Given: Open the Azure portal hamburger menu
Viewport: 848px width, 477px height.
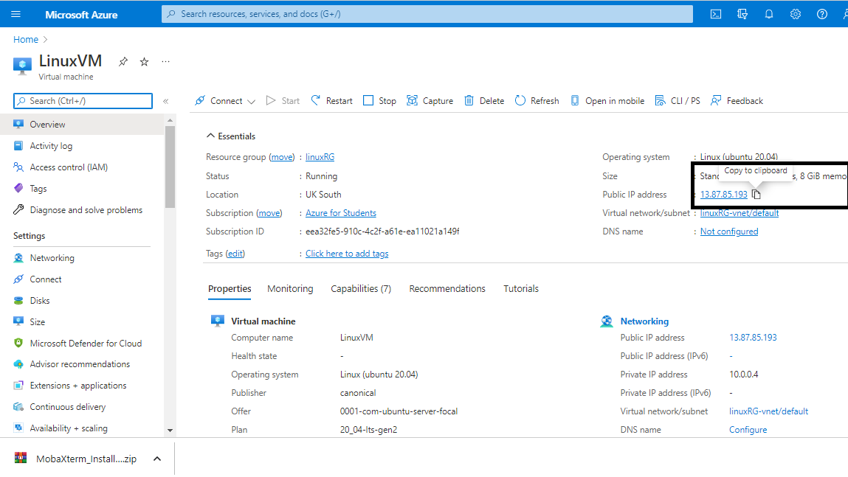Looking at the screenshot, I should [15, 14].
